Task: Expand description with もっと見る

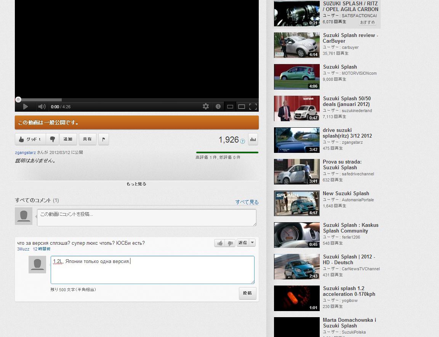Action: (136, 184)
